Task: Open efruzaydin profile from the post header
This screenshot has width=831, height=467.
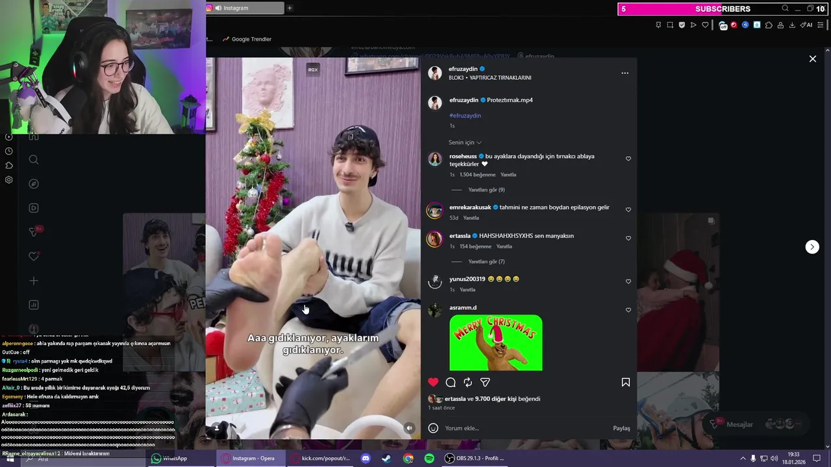Action: click(463, 69)
